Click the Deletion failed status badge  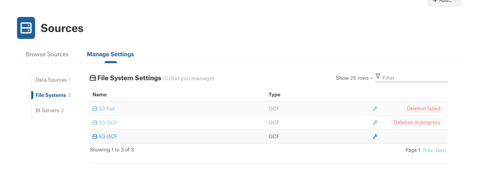click(x=423, y=109)
